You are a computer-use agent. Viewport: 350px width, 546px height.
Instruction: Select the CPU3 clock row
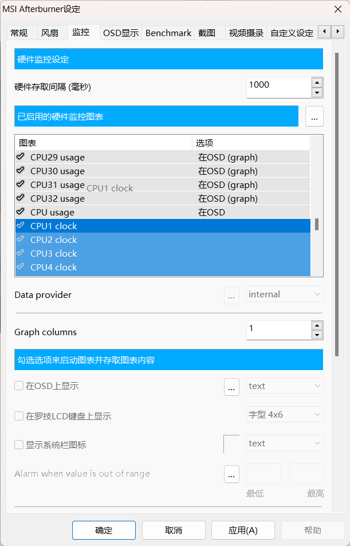point(163,253)
